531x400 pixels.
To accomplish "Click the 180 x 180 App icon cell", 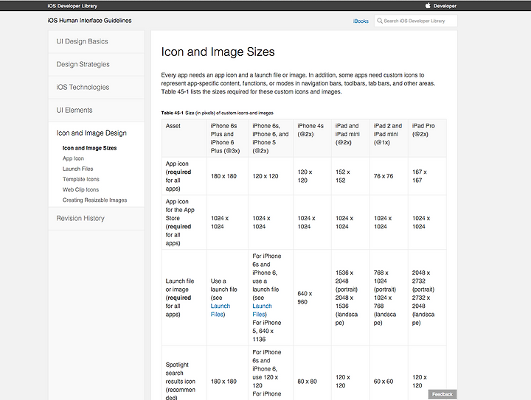I will point(228,176).
